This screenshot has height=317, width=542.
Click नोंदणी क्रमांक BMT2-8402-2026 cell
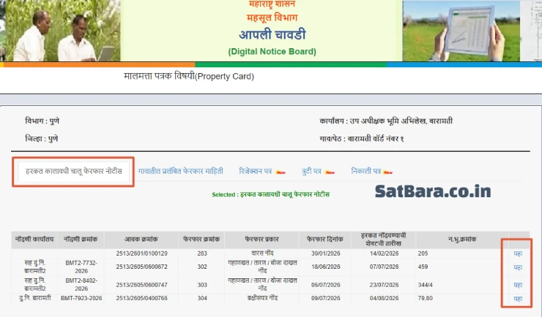point(81,285)
